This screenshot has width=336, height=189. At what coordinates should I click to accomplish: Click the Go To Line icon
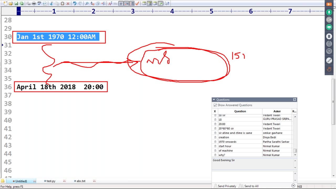103,4
